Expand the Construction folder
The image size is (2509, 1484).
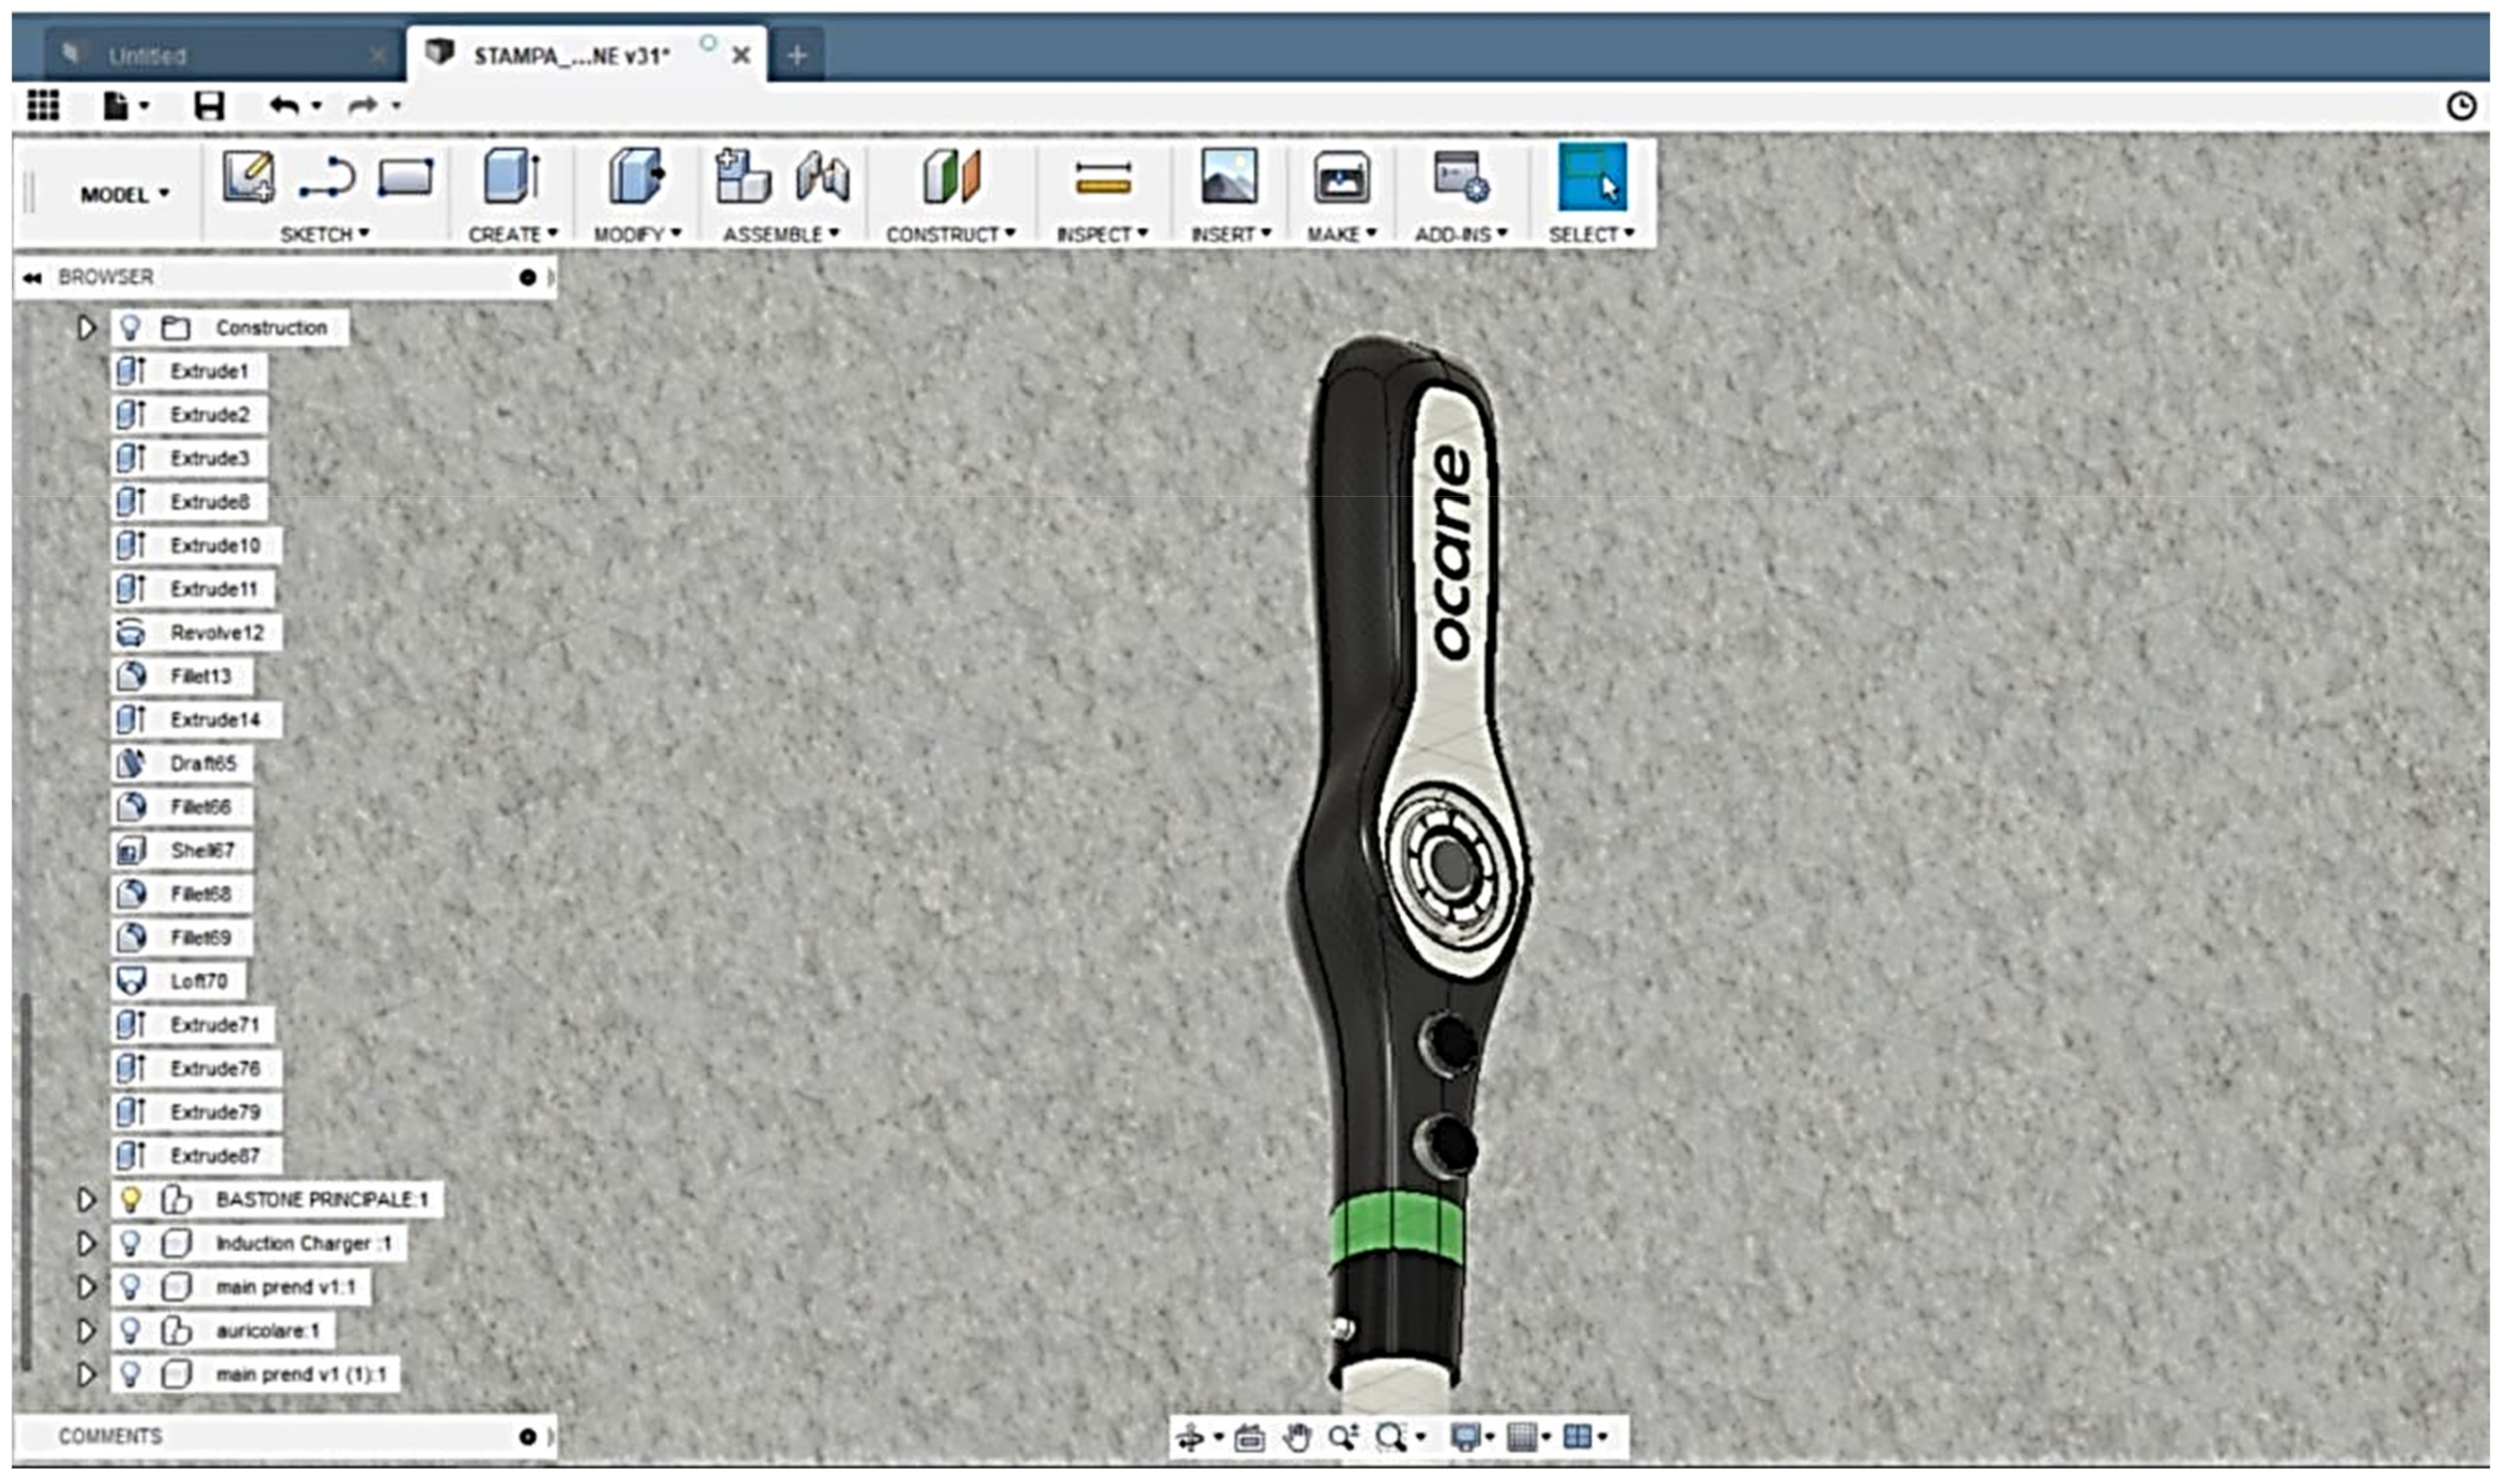click(86, 328)
